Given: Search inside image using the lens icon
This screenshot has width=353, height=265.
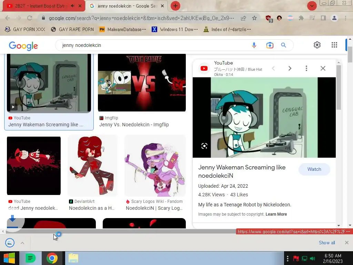Looking at the screenshot, I should [204, 146].
